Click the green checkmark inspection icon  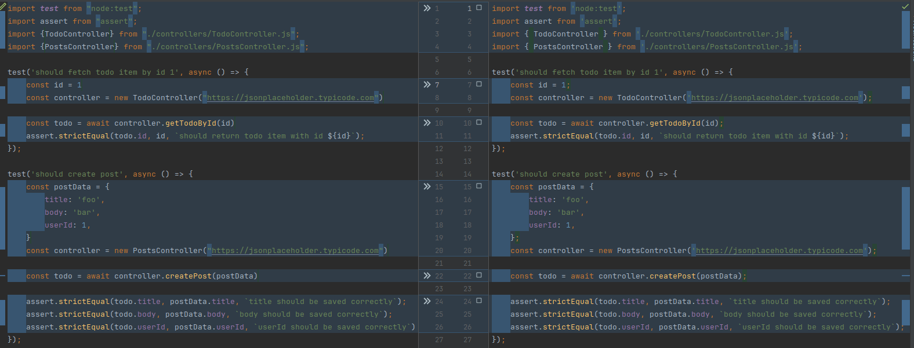pos(905,6)
